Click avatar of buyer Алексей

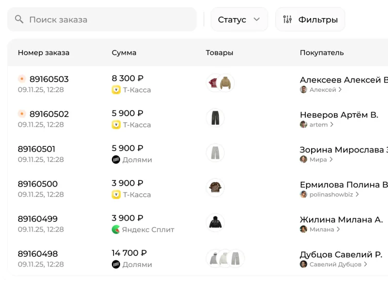[x=303, y=90]
